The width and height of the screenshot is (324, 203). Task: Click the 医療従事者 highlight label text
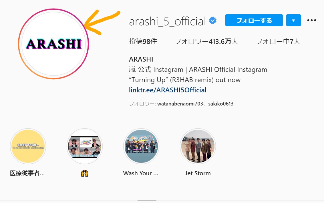tap(27, 173)
